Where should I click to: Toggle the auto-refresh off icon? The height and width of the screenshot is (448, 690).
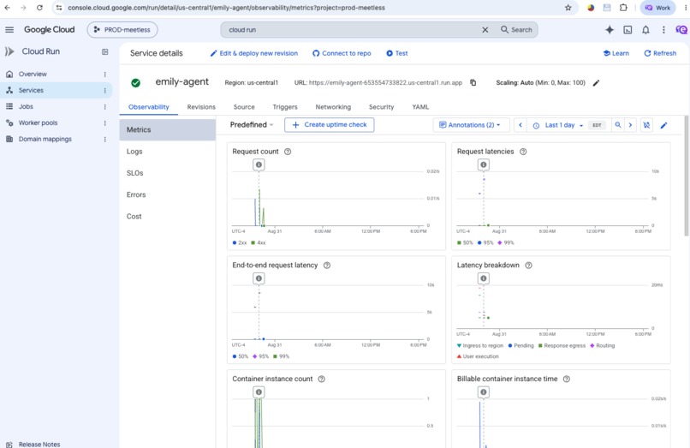[x=646, y=125]
